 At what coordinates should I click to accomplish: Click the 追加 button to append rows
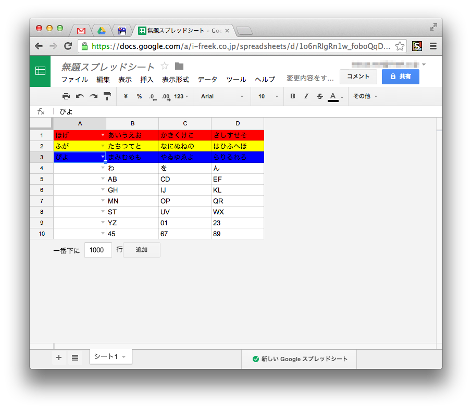141,250
